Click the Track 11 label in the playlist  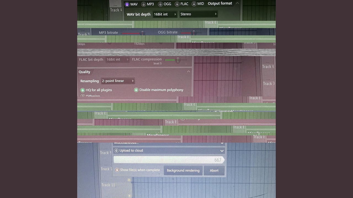(x=108, y=185)
